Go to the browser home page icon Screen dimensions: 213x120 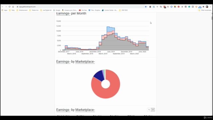13,7
